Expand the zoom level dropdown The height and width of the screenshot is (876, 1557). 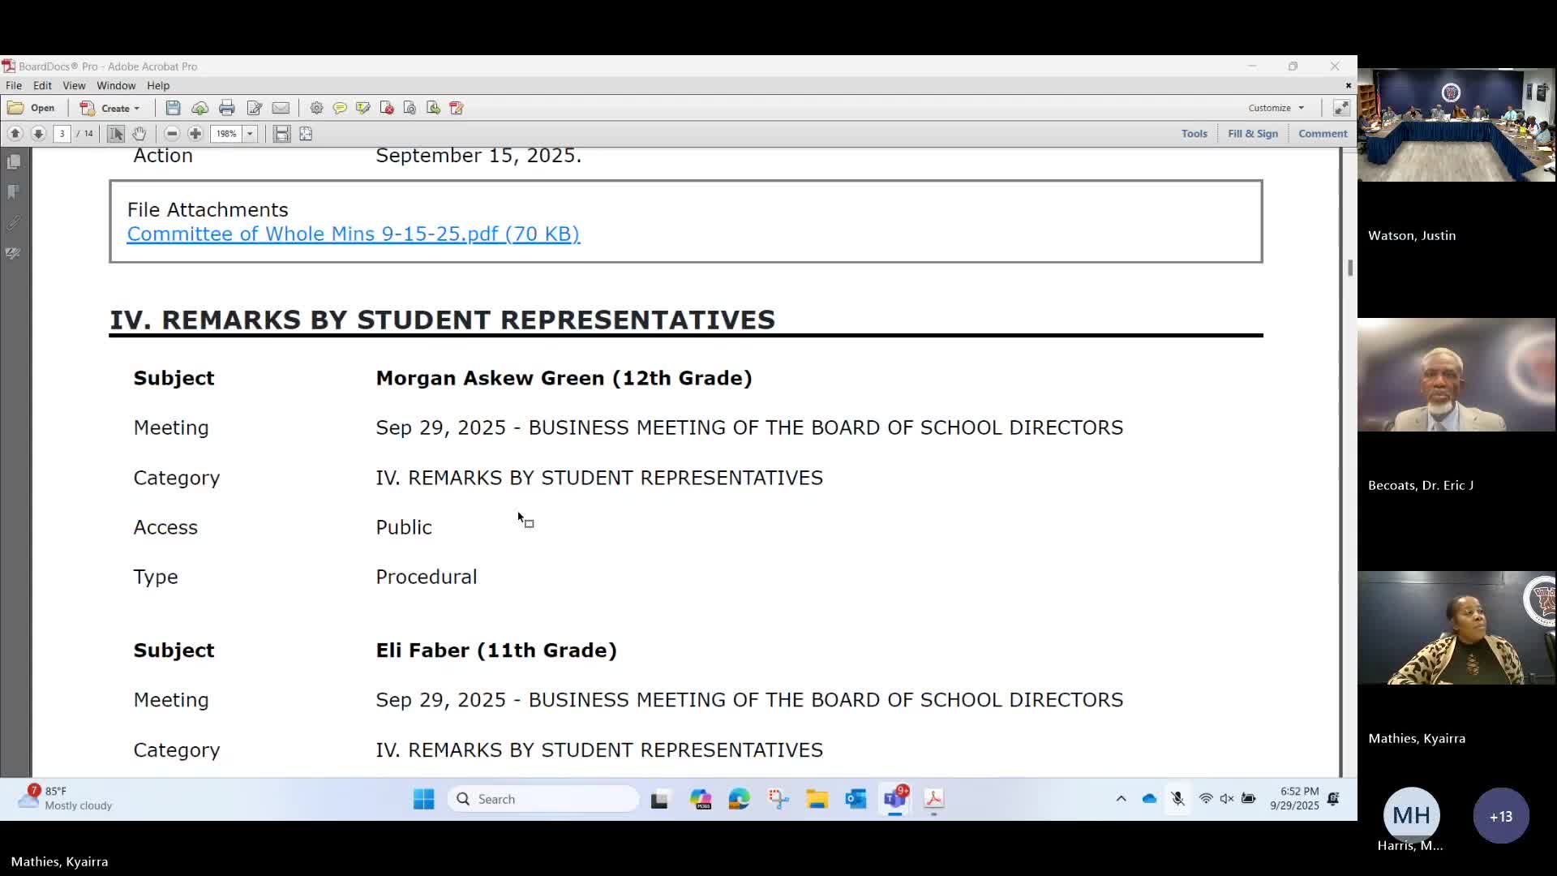[x=250, y=134]
